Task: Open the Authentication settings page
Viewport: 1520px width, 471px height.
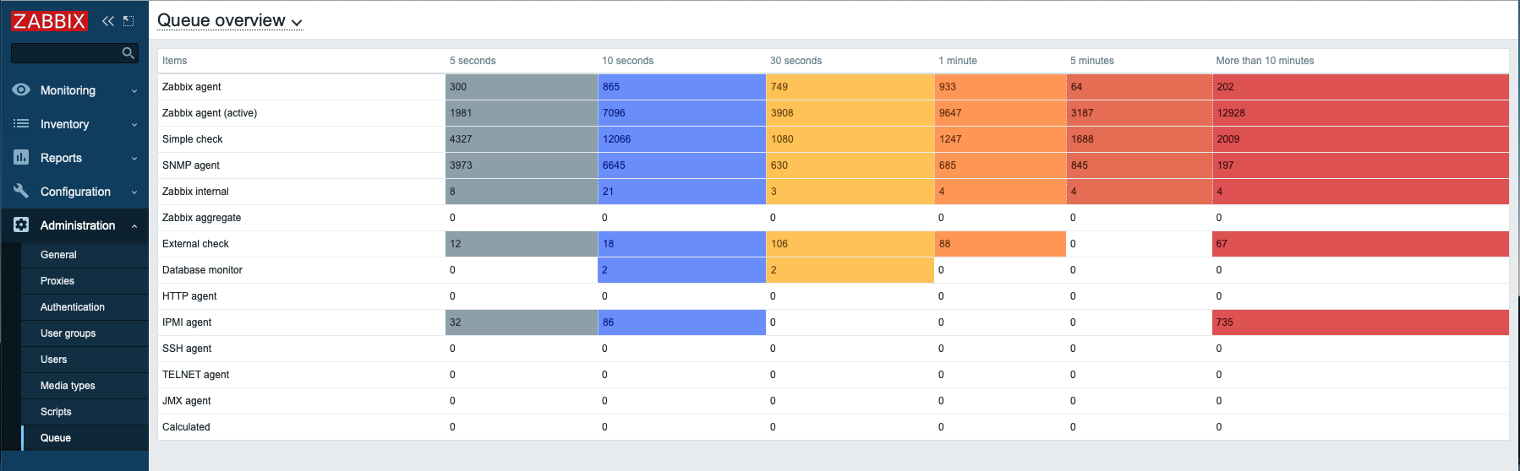Action: click(x=73, y=307)
